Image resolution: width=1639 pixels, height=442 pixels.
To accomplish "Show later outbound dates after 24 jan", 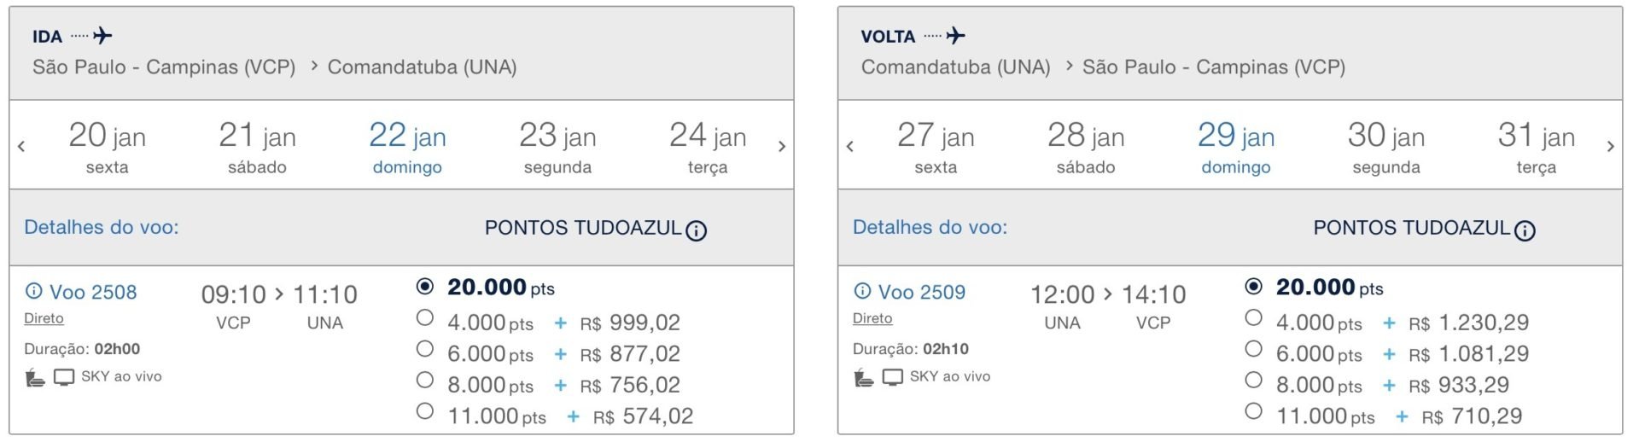I will click(x=782, y=147).
